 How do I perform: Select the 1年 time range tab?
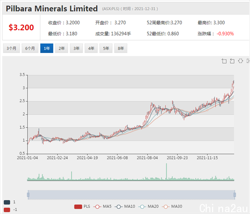click(47, 48)
